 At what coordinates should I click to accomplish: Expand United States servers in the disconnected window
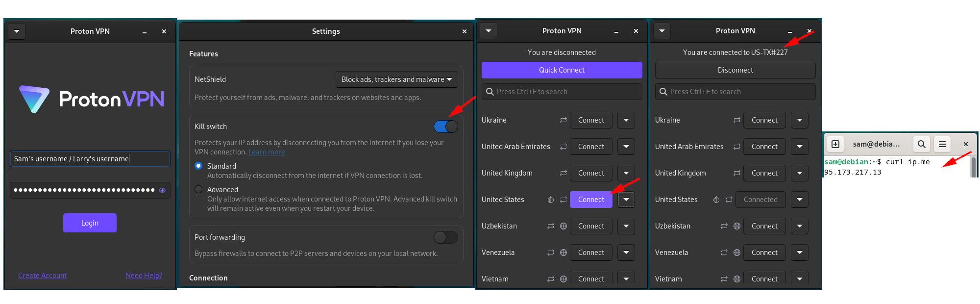pyautogui.click(x=626, y=200)
